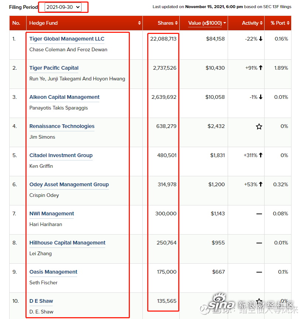Click the up arrow beside +311% activity
307x319 pixels.
261,155
